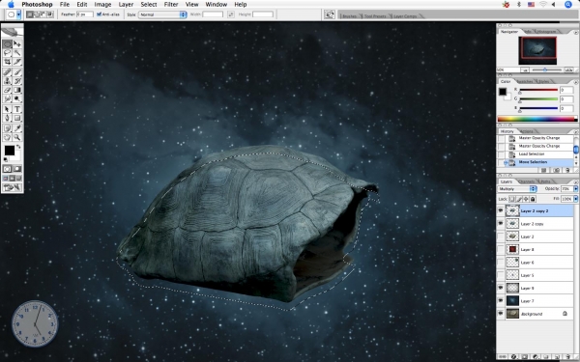Jump to ImageReady

13,187
